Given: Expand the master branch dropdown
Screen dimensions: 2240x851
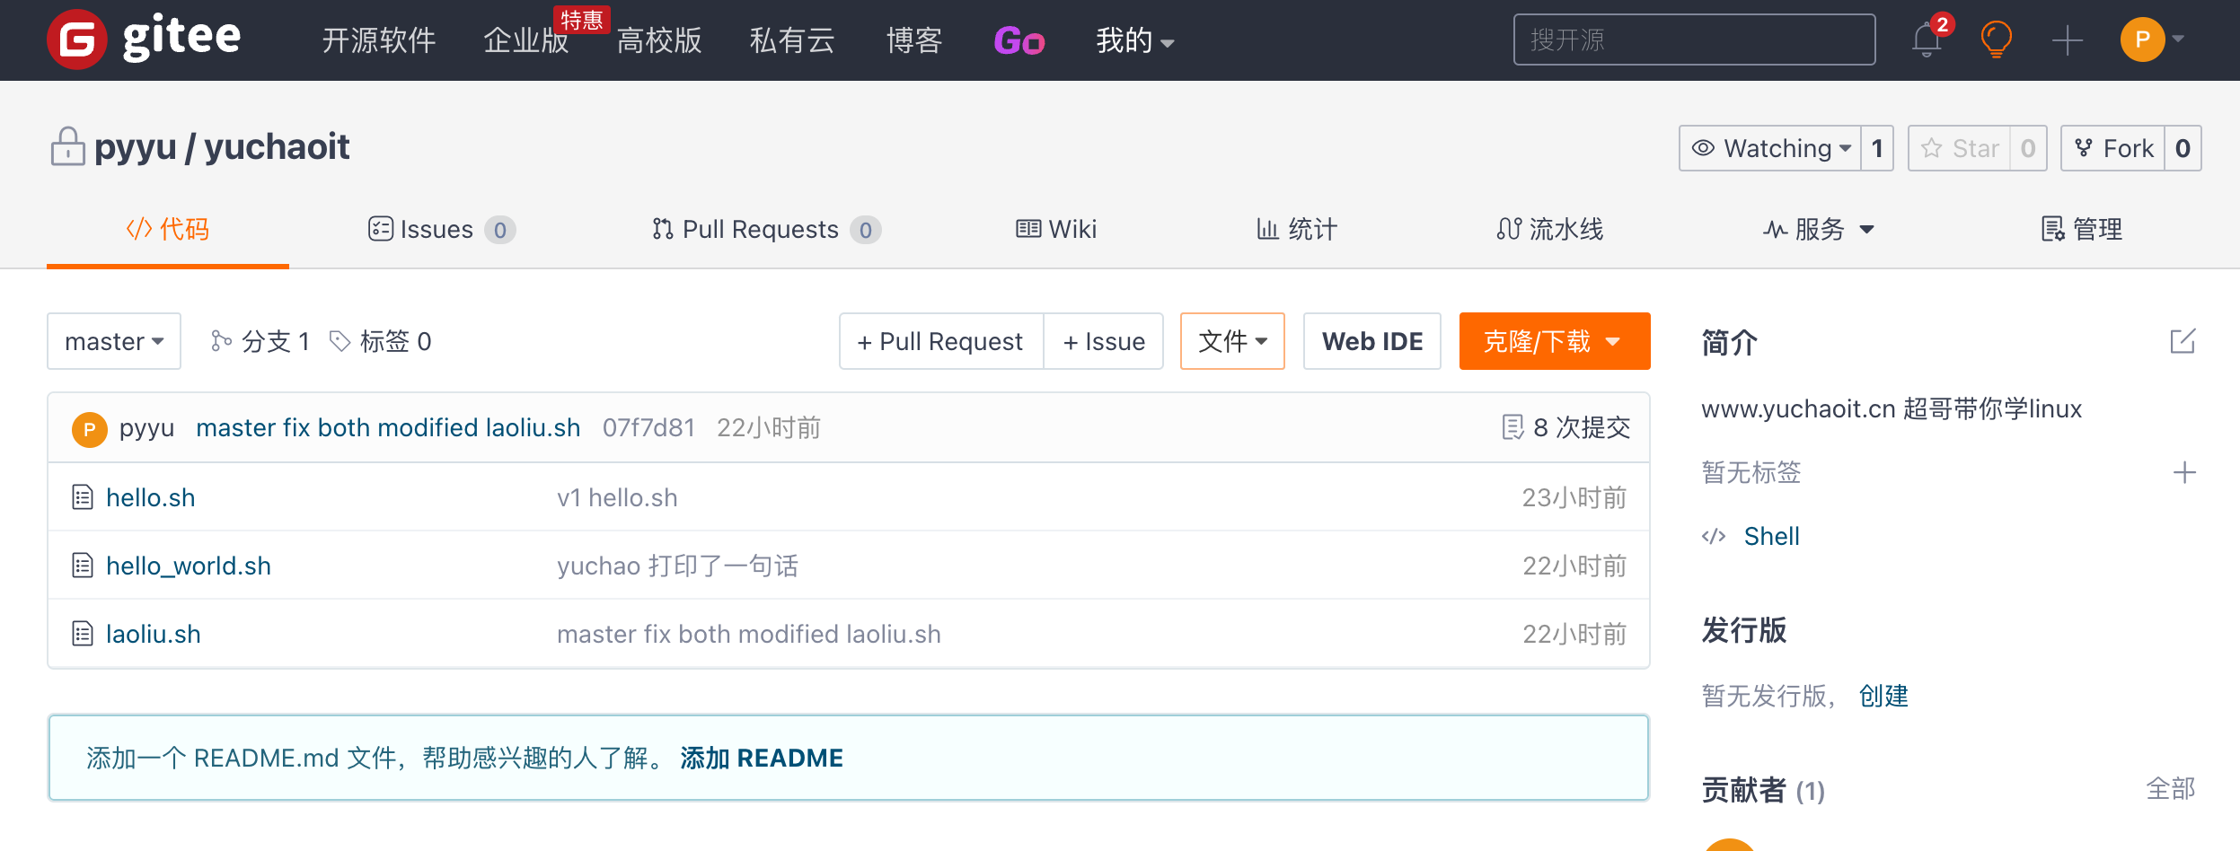Looking at the screenshot, I should pyautogui.click(x=114, y=341).
